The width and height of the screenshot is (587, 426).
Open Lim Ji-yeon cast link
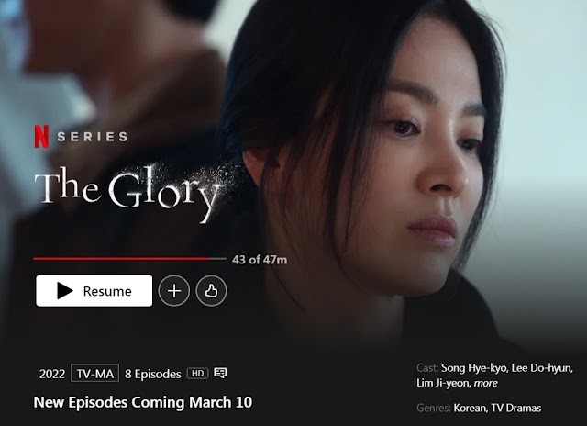click(x=443, y=383)
